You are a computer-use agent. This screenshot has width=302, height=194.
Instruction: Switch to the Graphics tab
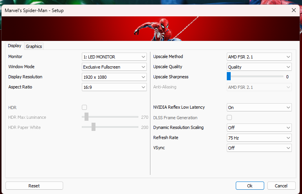(x=34, y=46)
